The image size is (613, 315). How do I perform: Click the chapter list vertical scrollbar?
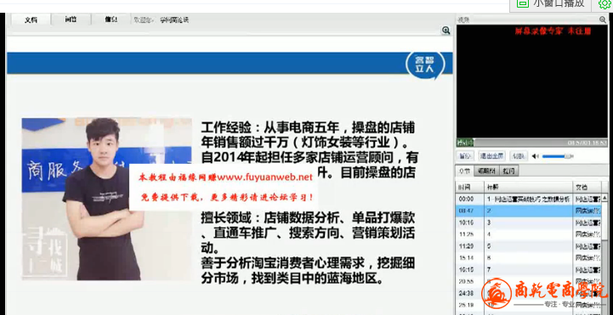[x=604, y=254]
